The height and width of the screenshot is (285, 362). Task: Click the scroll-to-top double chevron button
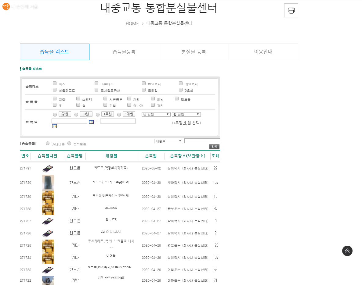(x=347, y=251)
